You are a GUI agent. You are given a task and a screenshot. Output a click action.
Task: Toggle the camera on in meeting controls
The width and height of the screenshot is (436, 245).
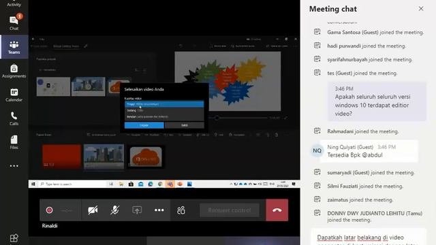[93, 210]
